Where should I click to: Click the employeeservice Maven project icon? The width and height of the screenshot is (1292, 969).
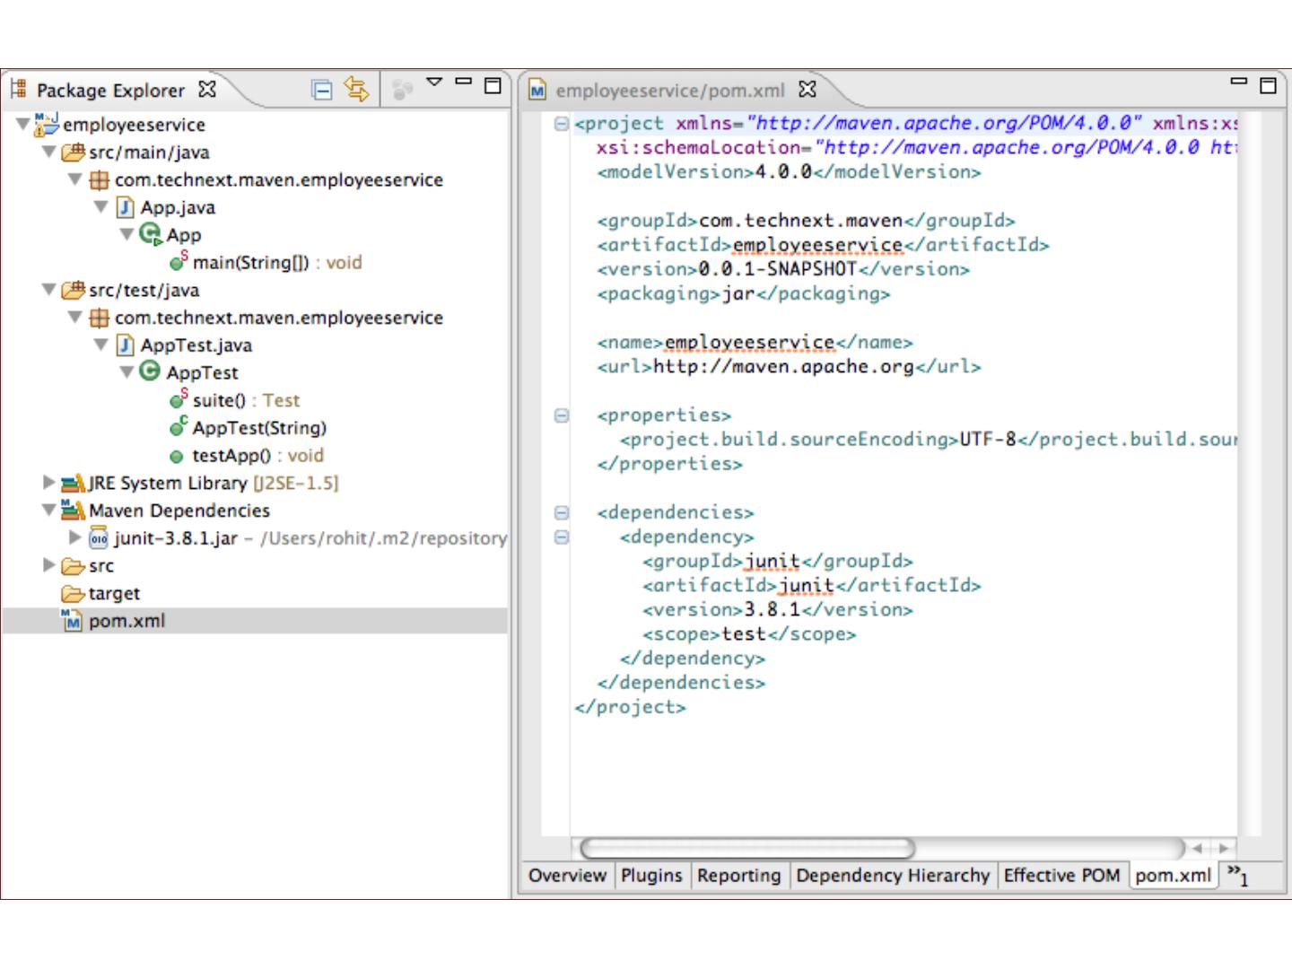[47, 124]
